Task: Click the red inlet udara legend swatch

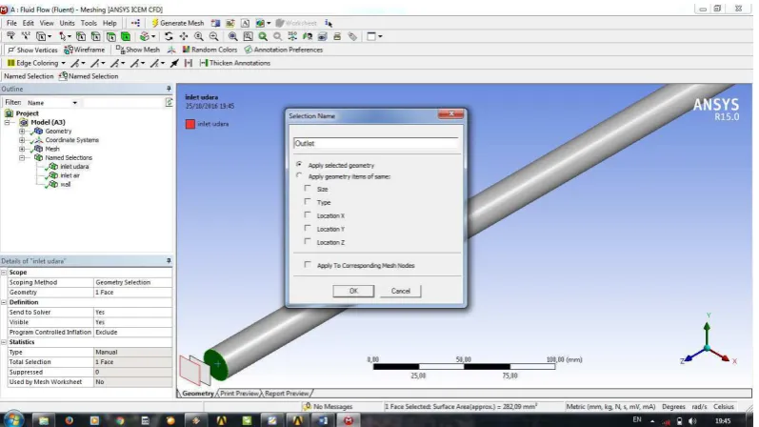Action: 190,124
